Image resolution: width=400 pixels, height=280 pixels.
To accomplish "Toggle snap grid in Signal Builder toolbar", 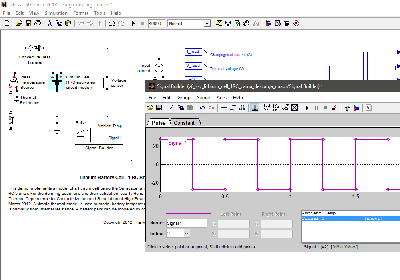I will click(x=255, y=108).
